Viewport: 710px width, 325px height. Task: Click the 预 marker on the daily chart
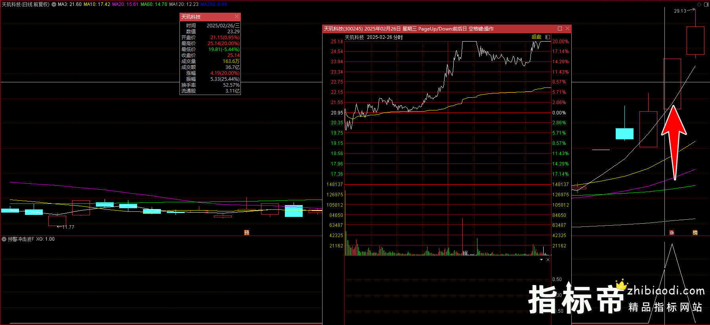[246, 233]
